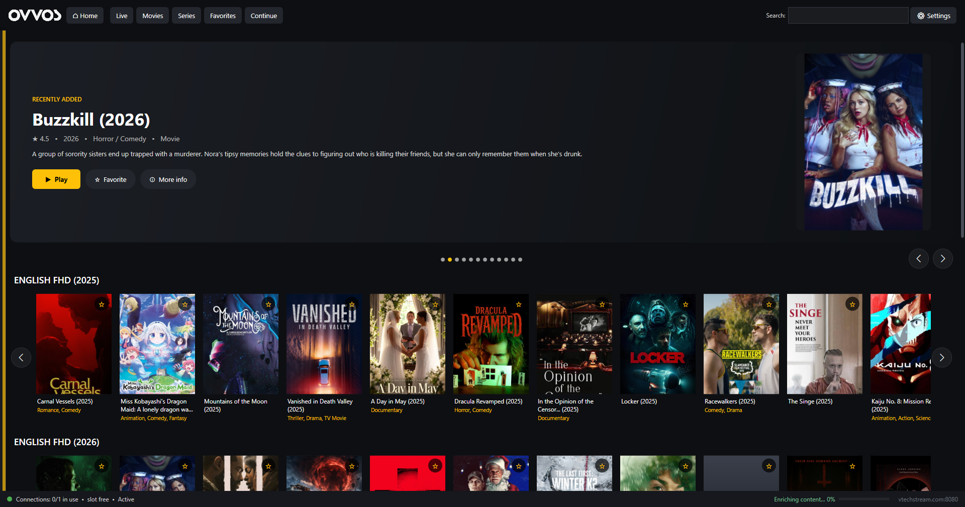Open the Buzzkill poster image
The height and width of the screenshot is (507, 965).
pyautogui.click(x=863, y=142)
